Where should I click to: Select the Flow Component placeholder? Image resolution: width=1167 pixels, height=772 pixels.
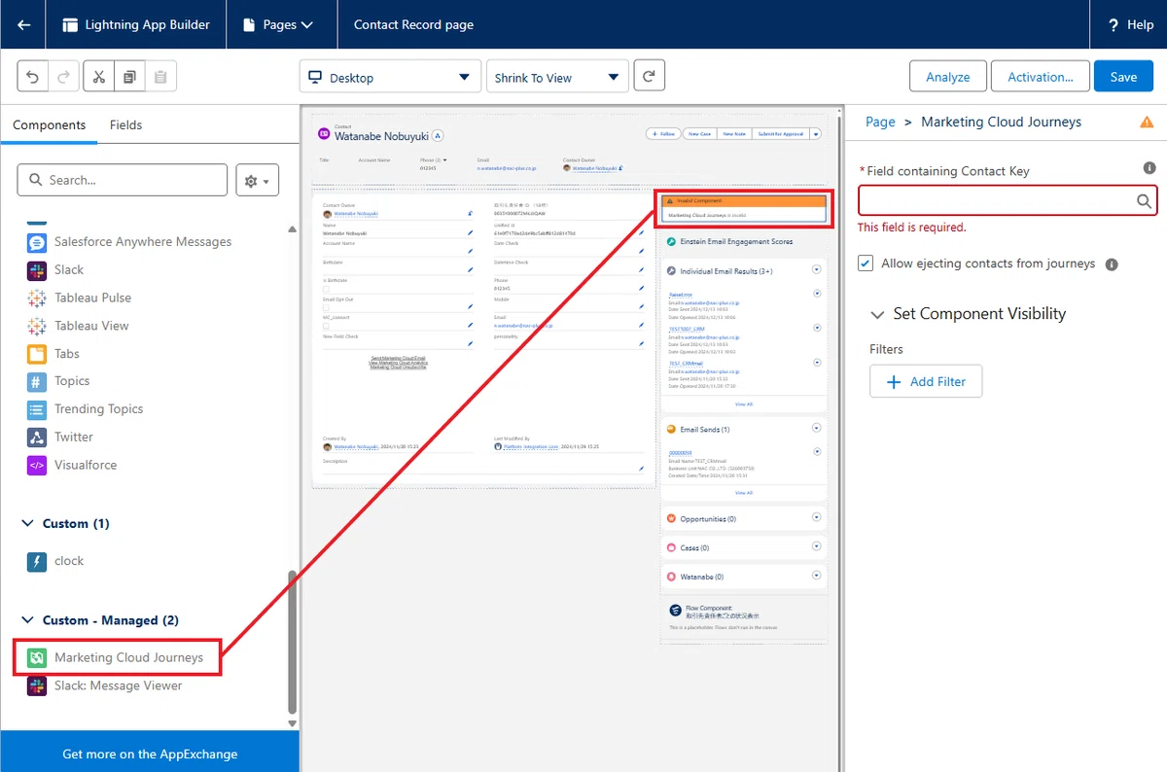[743, 618]
